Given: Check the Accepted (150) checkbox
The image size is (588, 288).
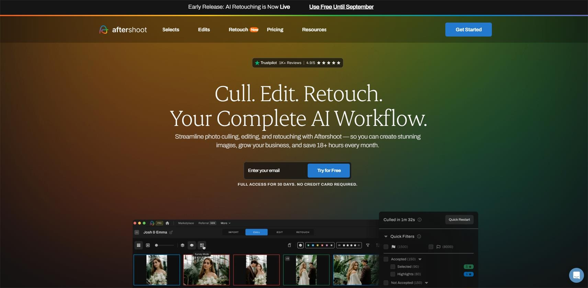Looking at the screenshot, I should 386,259.
